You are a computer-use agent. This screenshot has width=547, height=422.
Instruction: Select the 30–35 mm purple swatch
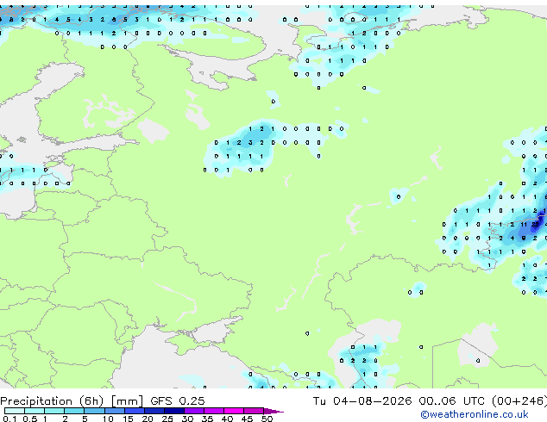(x=194, y=411)
